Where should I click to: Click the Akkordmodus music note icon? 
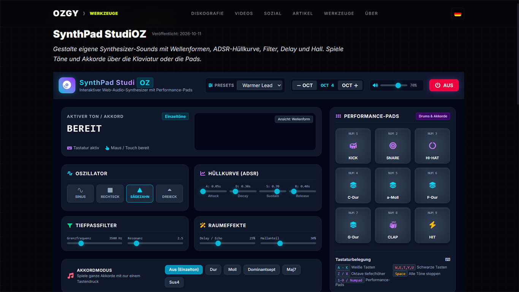point(70,276)
